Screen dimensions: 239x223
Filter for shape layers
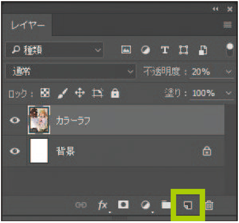[x=183, y=50]
